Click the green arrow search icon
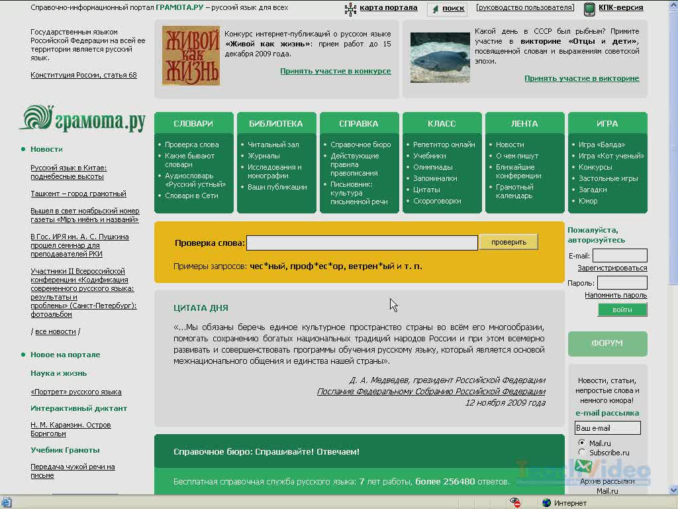 coord(435,9)
